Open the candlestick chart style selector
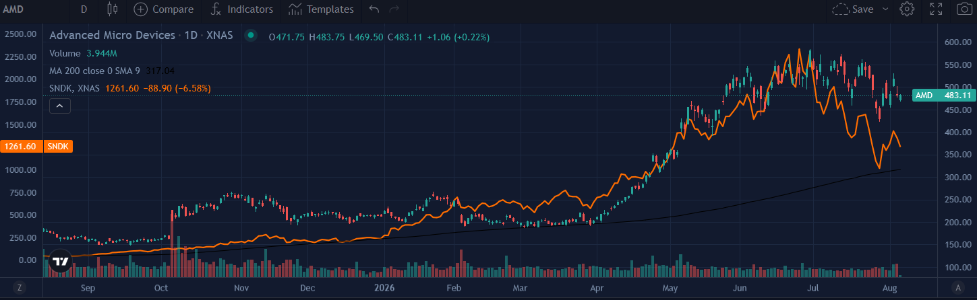The image size is (977, 300). (113, 9)
